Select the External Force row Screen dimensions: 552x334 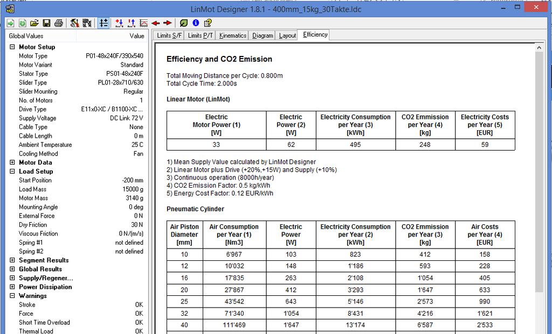click(x=77, y=216)
